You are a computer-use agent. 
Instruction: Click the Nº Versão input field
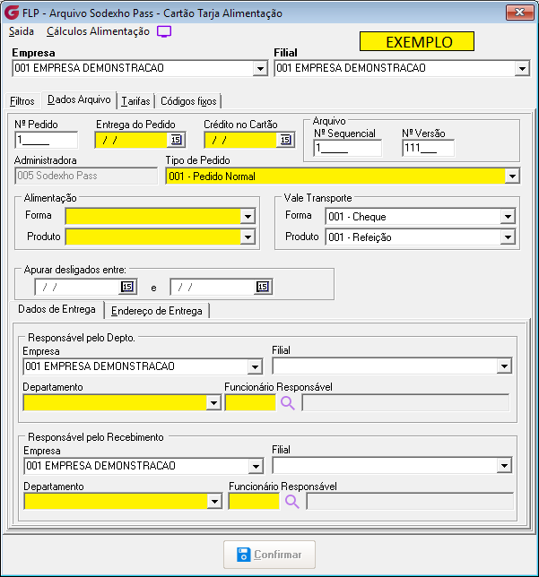pos(428,149)
